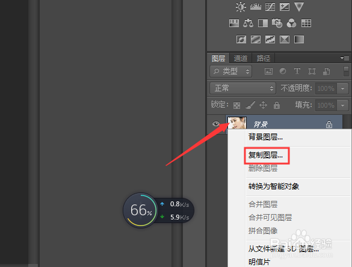Add a Color Balance adjustment (scales icon)
Screen dimensions: 352x267
(248, 23)
